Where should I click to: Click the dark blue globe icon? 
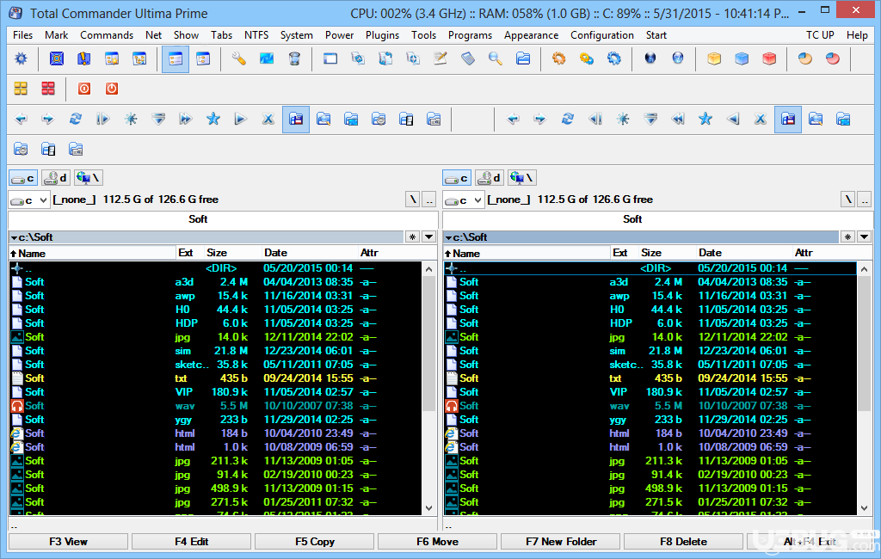[650, 58]
